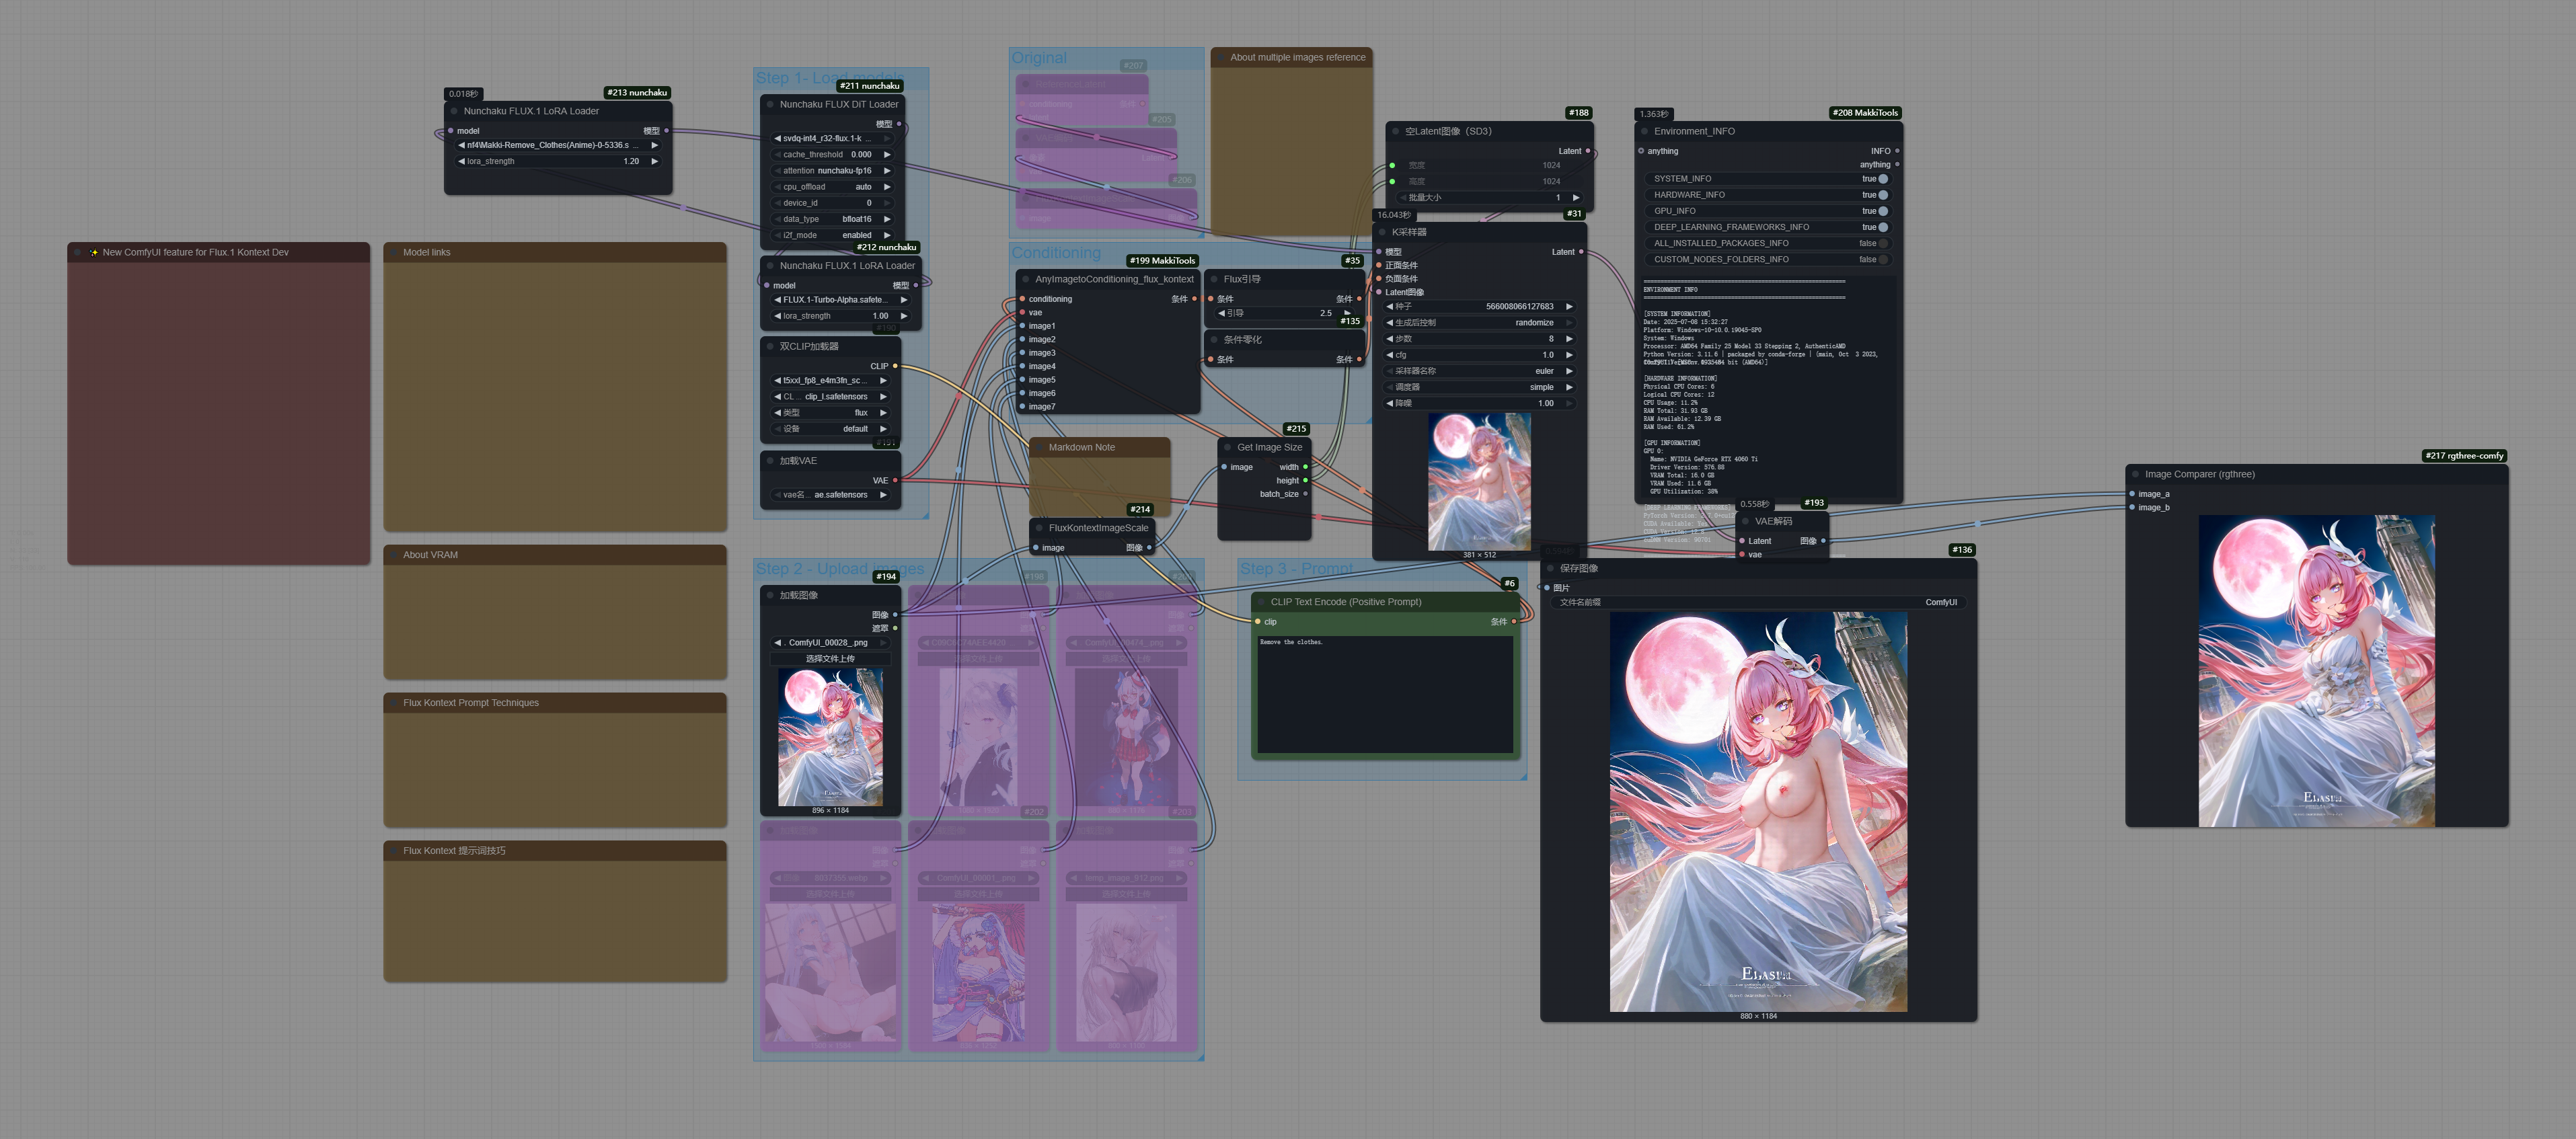The image size is (2576, 1139).
Task: Click the 选择文件上传 upload button
Action: 830,659
